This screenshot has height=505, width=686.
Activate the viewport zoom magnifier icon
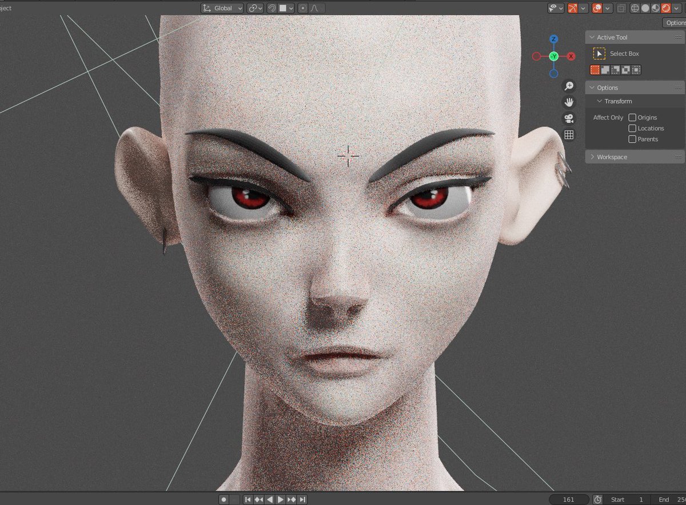coord(568,85)
